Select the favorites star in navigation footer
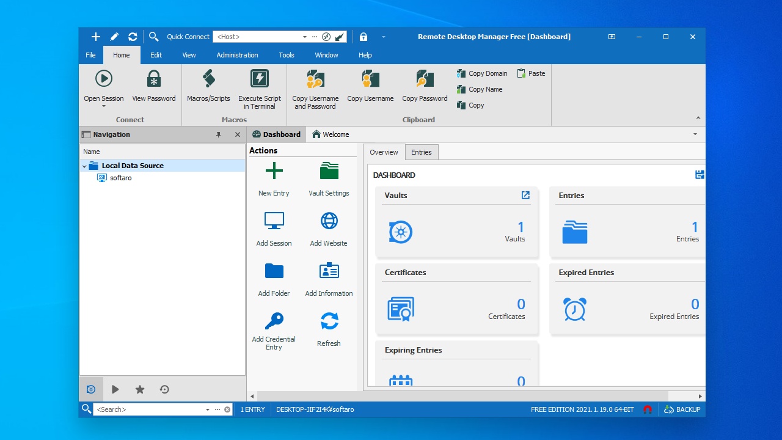782x440 pixels. click(140, 389)
